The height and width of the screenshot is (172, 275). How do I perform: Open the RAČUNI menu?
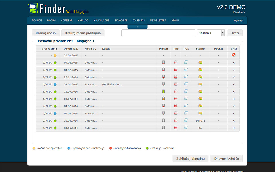tap(52, 21)
